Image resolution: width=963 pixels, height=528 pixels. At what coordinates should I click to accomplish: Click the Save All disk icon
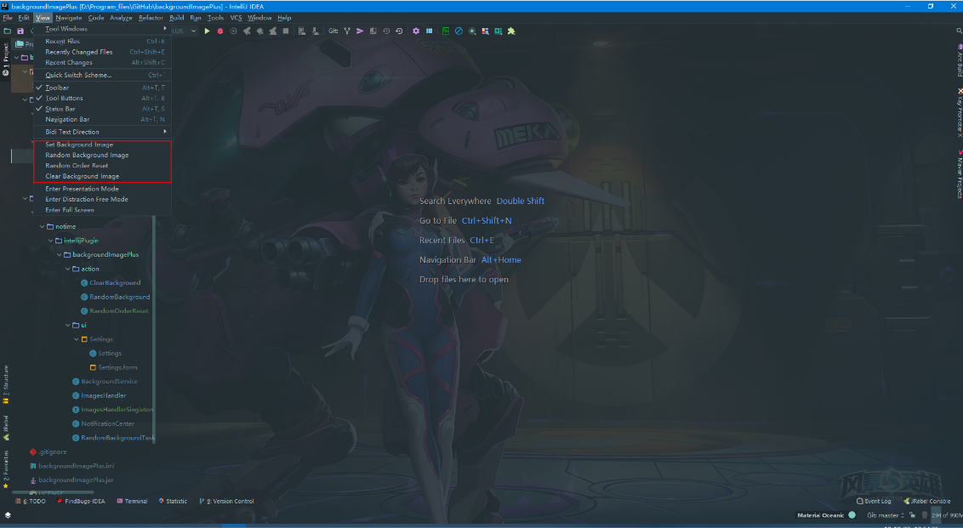[x=20, y=31]
